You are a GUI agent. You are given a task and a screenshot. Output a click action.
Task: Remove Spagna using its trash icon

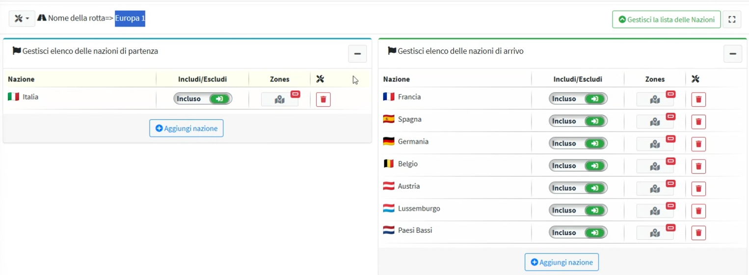pos(698,122)
